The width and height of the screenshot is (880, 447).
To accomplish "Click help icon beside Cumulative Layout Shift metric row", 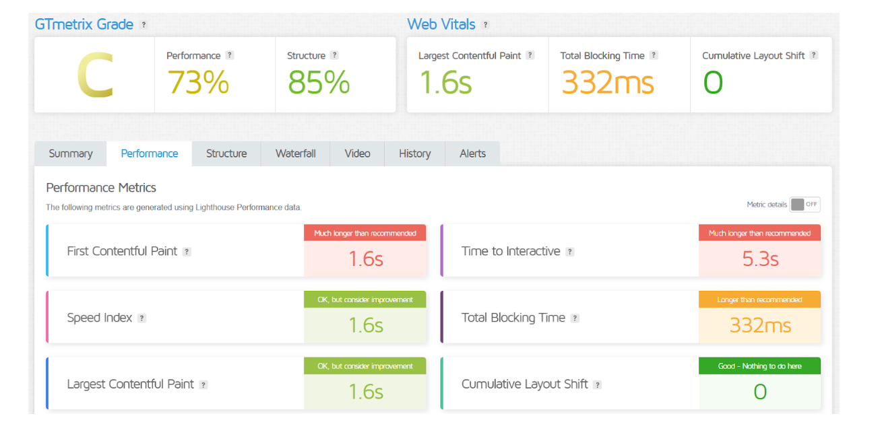I will 598,385.
